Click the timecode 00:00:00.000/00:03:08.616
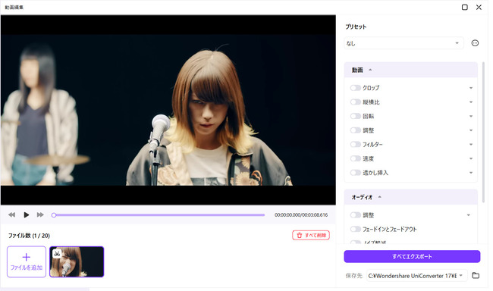 pos(301,215)
